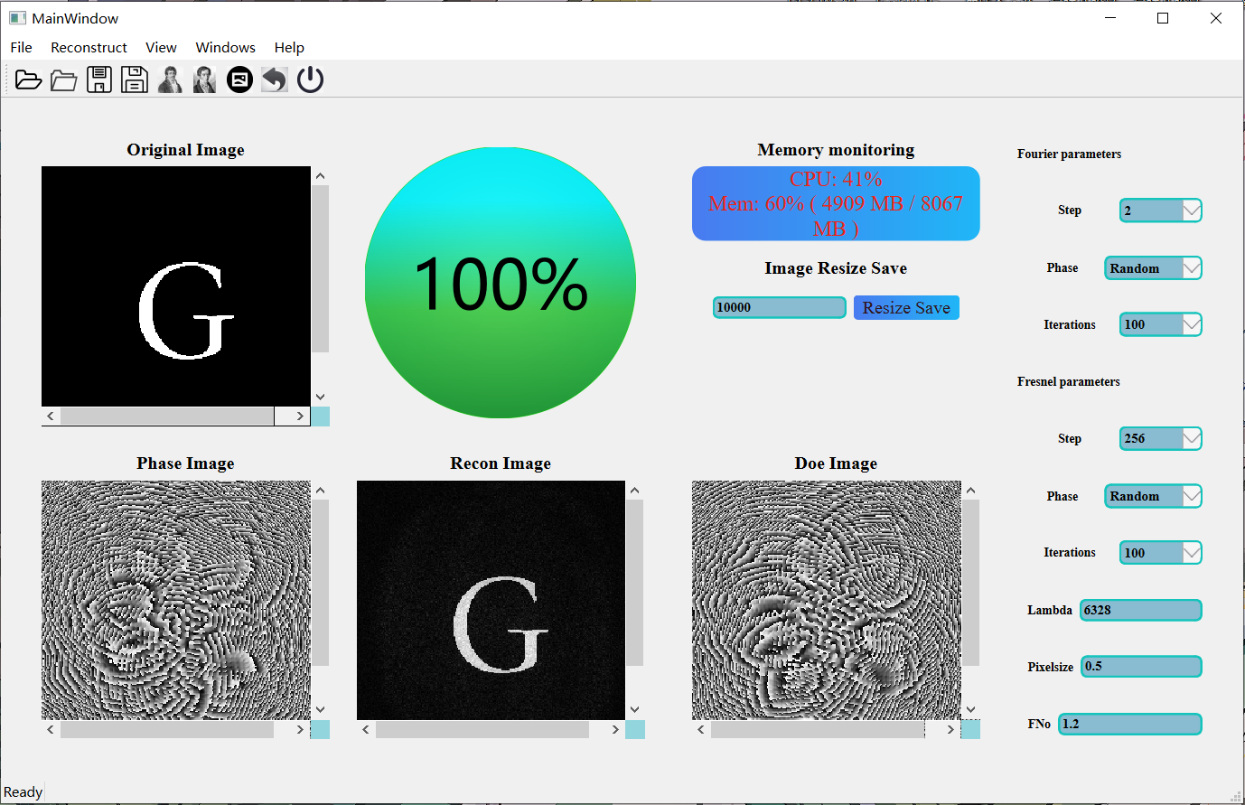The image size is (1245, 805).
Task: Click the Doe Image preview pattern
Action: pos(827,600)
